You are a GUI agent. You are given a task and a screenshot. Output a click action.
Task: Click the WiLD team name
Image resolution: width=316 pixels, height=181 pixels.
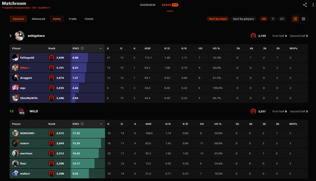(33, 111)
